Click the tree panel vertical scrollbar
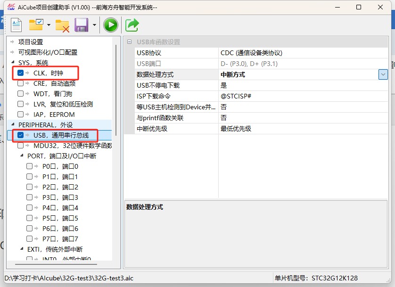 pos(116,90)
